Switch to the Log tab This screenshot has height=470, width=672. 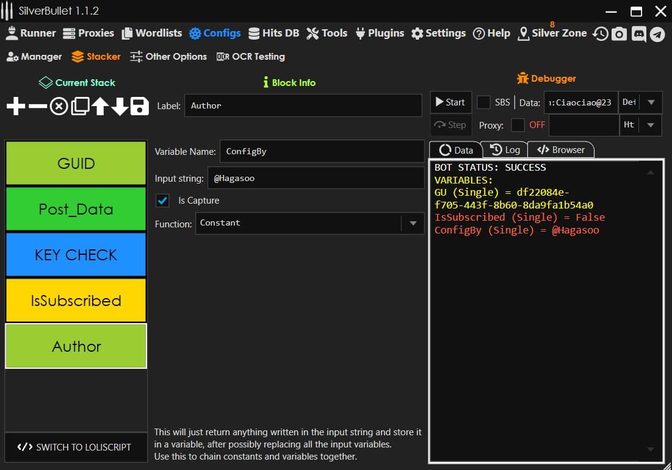(x=505, y=150)
